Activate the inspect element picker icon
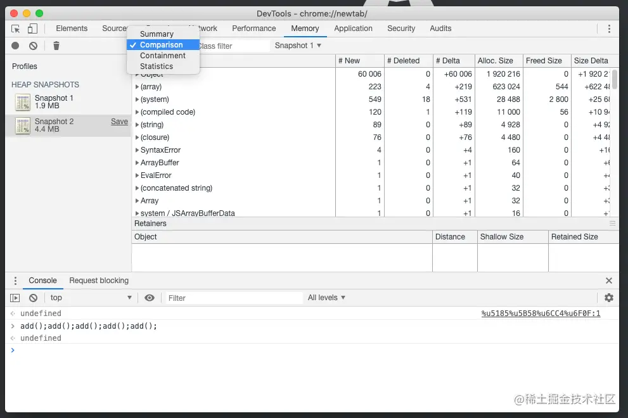The image size is (628, 418). (x=16, y=29)
